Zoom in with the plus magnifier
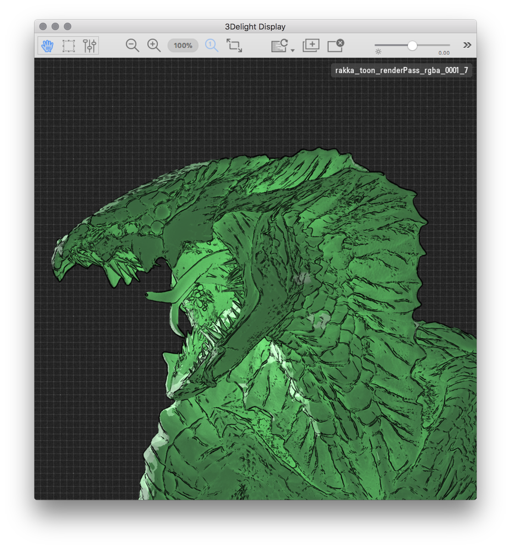The image size is (511, 549). 154,45
